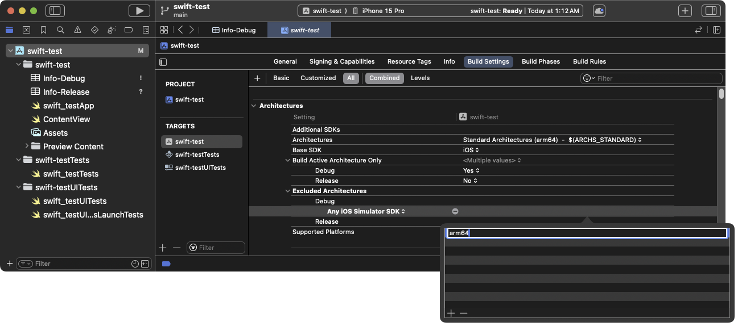The height and width of the screenshot is (330, 742).
Task: Show the Bookmark navigator
Action: (43, 30)
